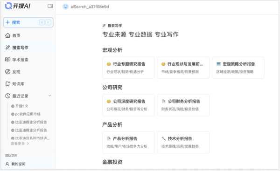The width and height of the screenshot is (280, 171).
Task: Click the book icon beside 学术搜索
Action: 7,59
